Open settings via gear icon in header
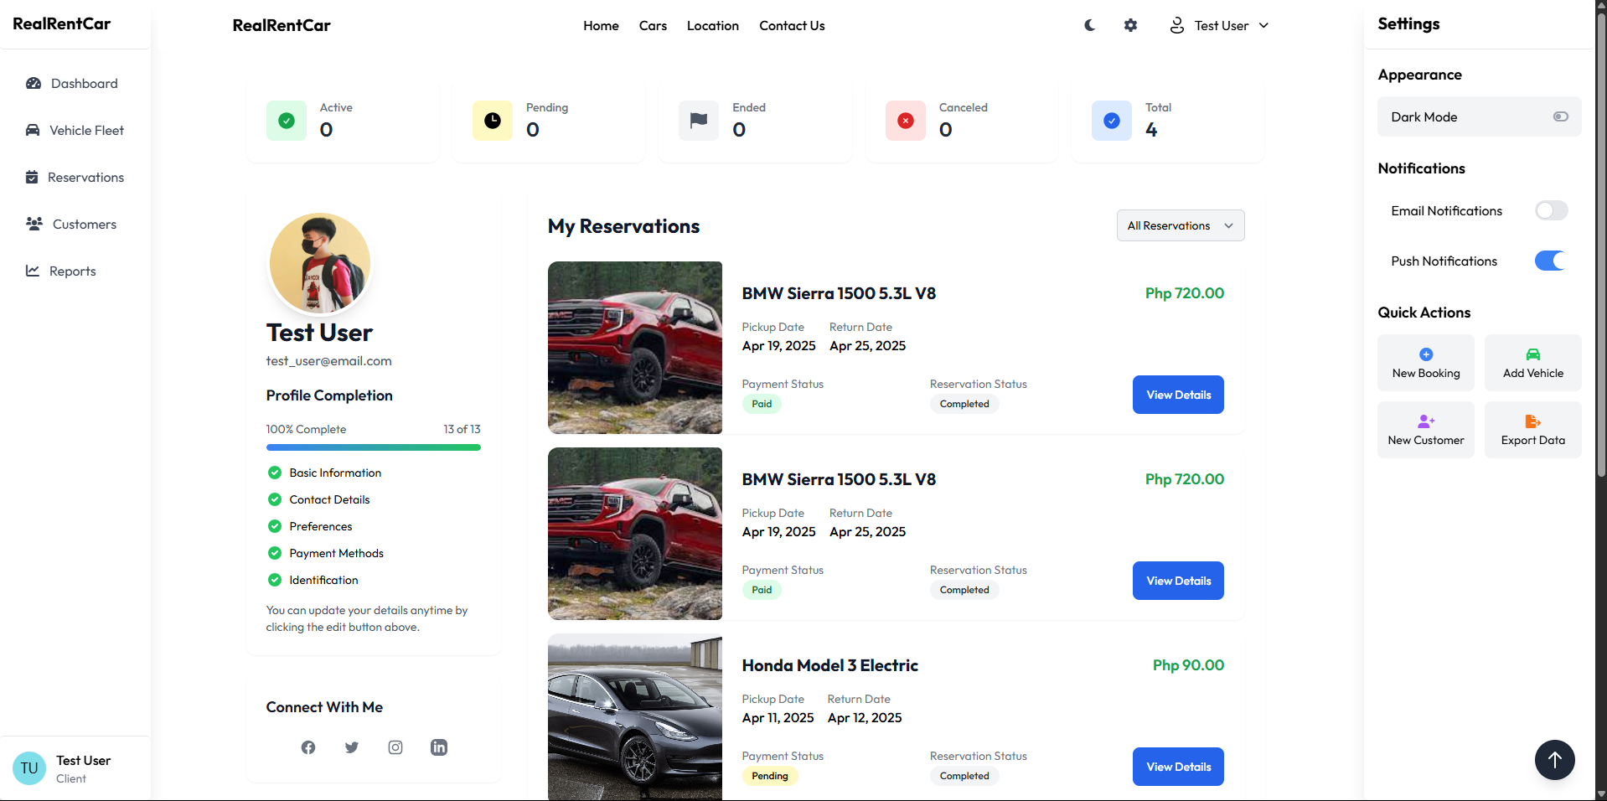Viewport: 1607px width, 801px height. click(1130, 25)
